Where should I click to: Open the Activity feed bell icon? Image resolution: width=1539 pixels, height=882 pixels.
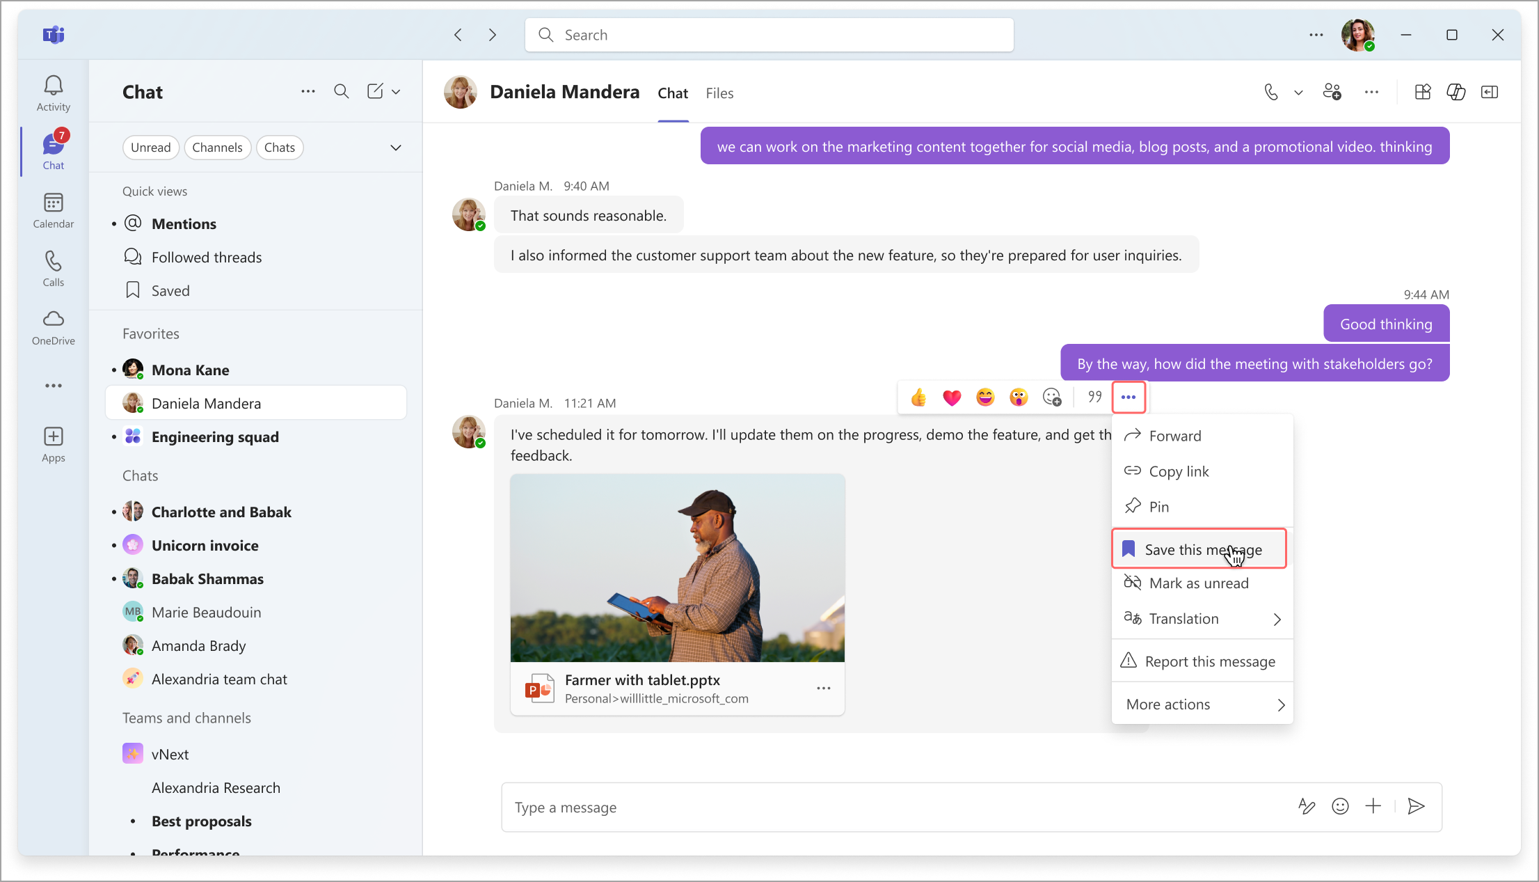(54, 86)
